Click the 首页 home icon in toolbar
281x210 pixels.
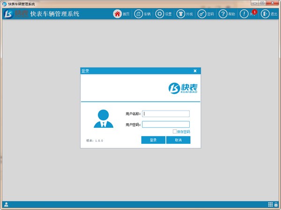118,14
